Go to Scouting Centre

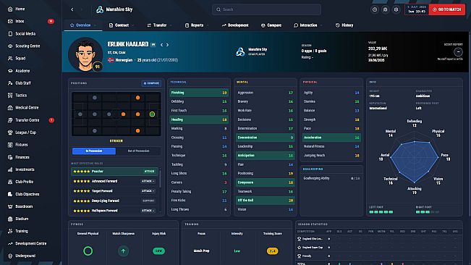27,46
